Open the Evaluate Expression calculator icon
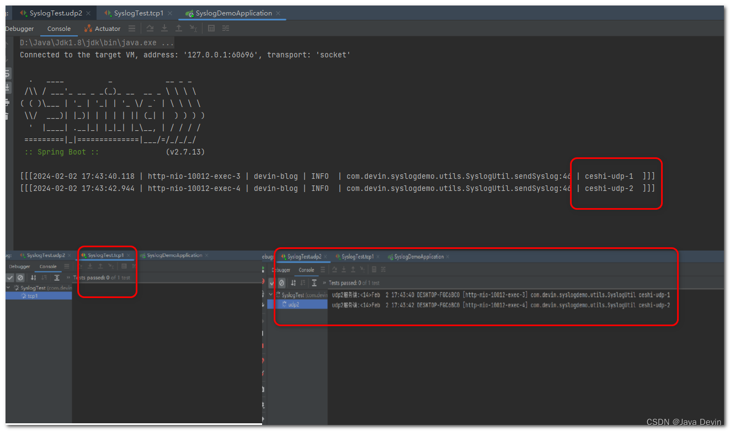This screenshot has width=730, height=431. coord(211,29)
